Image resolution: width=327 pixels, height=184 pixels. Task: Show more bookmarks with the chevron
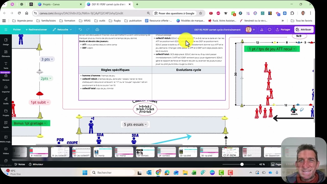click(283, 21)
